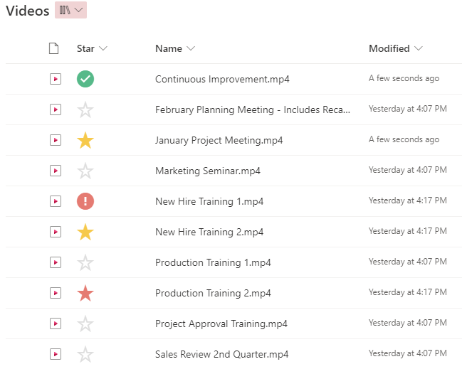The height and width of the screenshot is (369, 462).
Task: Click the video icon for Production Training 1.mp4
Action: pyautogui.click(x=56, y=262)
